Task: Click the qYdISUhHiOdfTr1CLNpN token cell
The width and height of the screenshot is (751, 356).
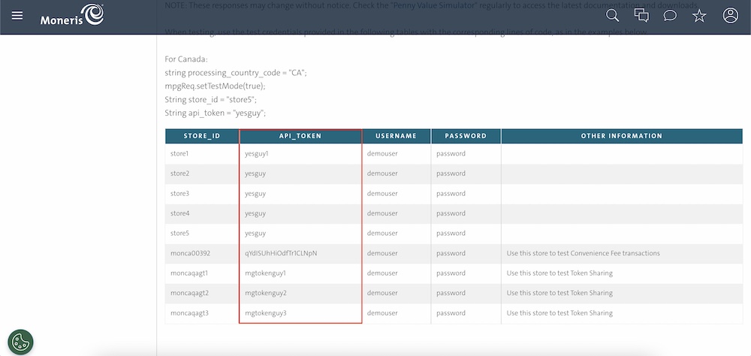Action: 281,253
